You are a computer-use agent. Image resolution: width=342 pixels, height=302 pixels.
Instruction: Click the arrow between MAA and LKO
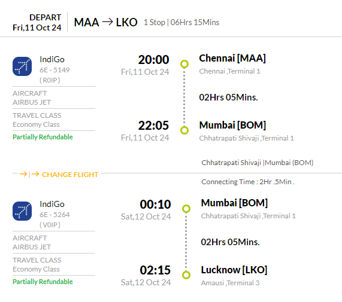tap(108, 22)
